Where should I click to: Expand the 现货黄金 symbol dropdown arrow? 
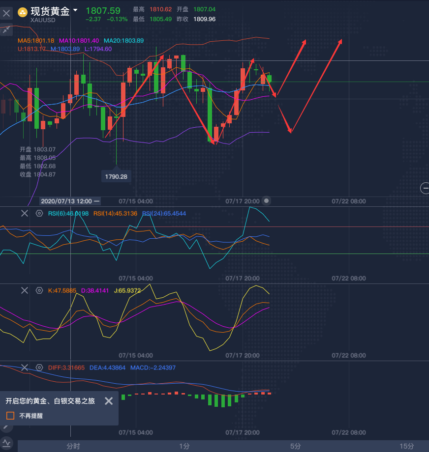pyautogui.click(x=75, y=10)
